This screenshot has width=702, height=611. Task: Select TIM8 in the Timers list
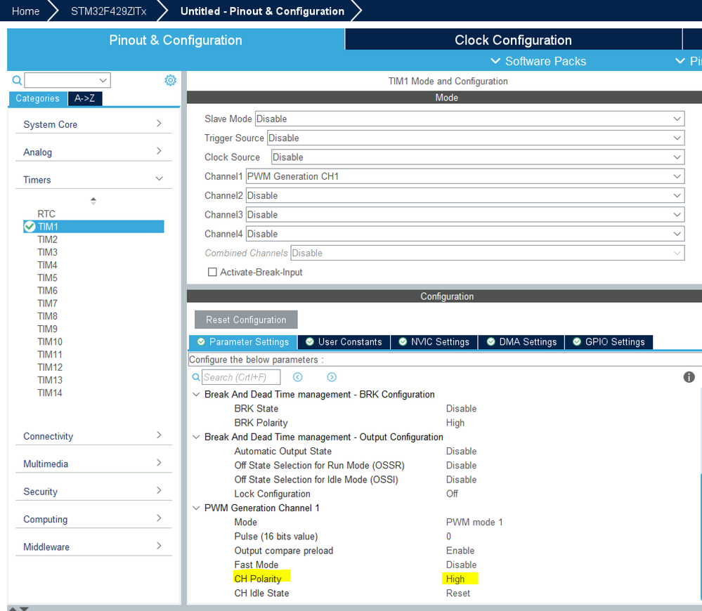point(48,316)
